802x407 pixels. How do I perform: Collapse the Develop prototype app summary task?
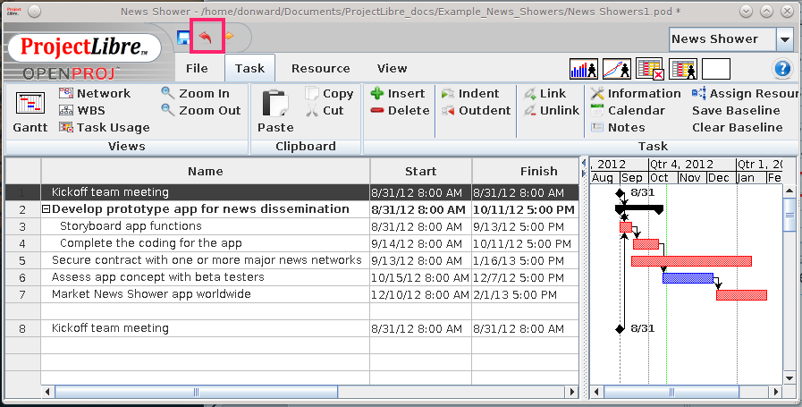pyautogui.click(x=46, y=209)
